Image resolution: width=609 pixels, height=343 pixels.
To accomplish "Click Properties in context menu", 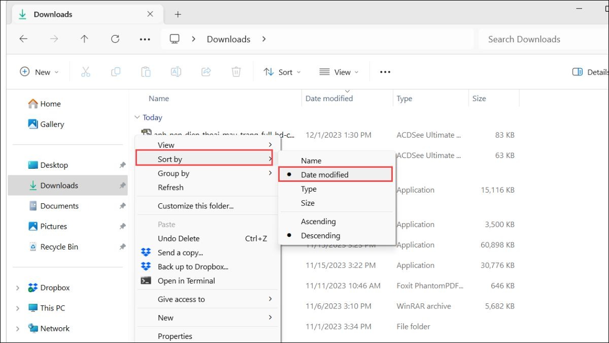I will click(208, 336).
